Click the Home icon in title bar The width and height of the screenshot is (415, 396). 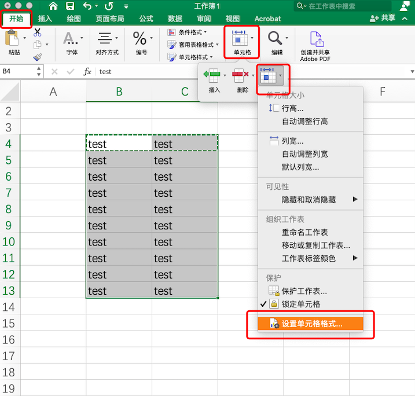point(53,6)
